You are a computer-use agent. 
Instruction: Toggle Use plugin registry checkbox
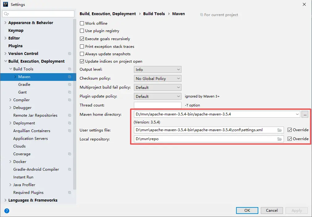[82, 31]
